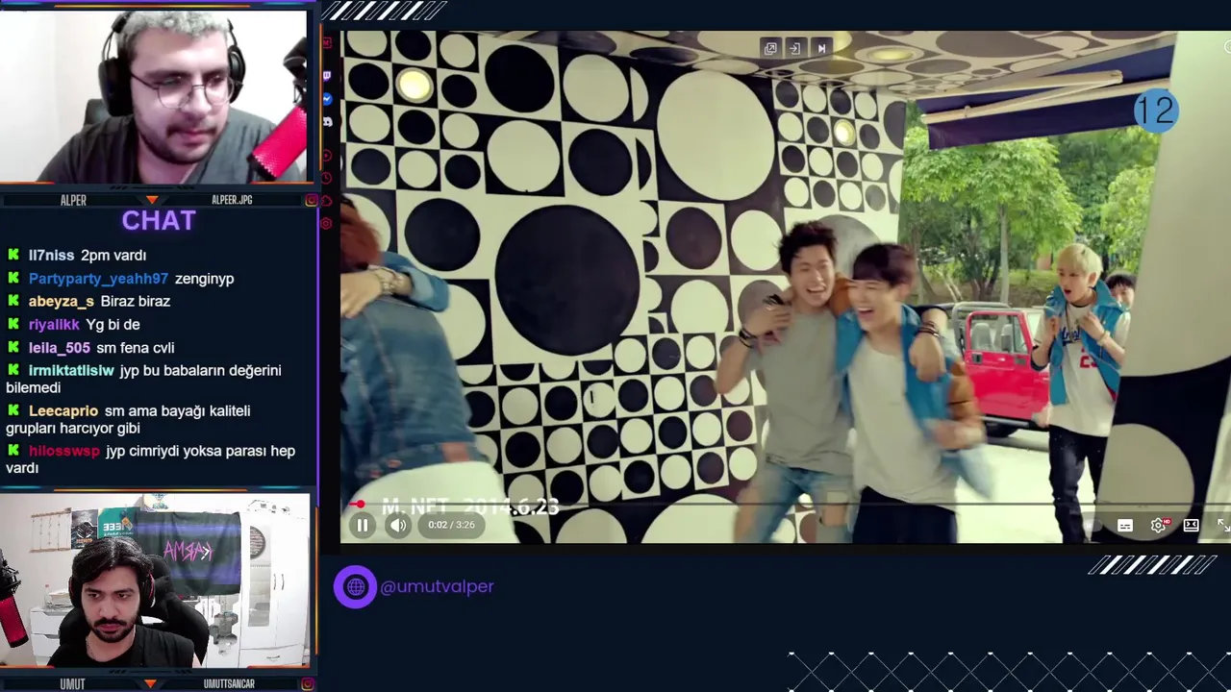This screenshot has width=1231, height=692.
Task: Open Twitch from the browser sidebar
Action: click(x=327, y=75)
